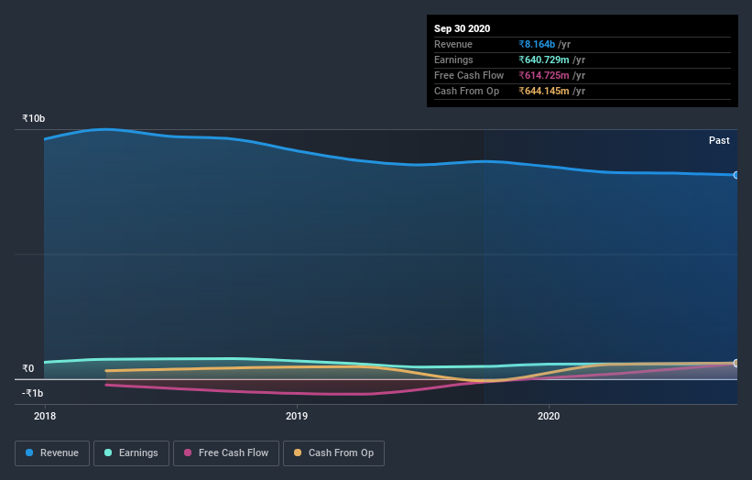This screenshot has width=752, height=480.
Task: Toggle the Cash From Op legend button
Action: tap(333, 453)
